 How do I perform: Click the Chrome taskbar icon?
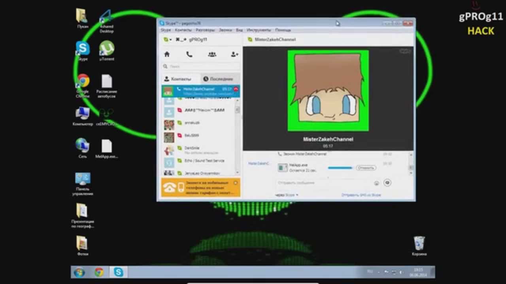tap(99, 272)
